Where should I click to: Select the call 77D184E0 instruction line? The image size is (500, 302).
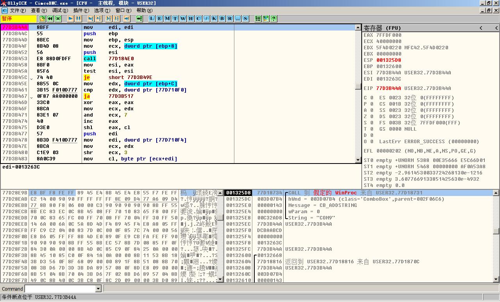pyautogui.click(x=117, y=59)
